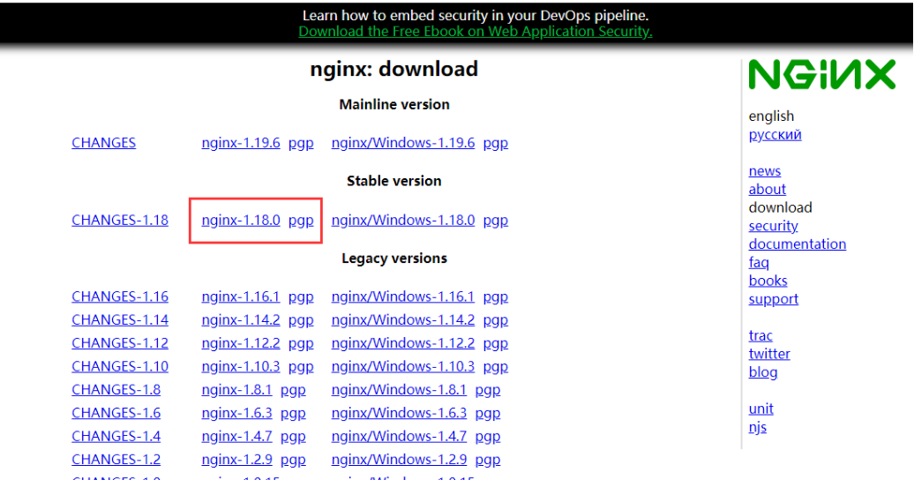Image resolution: width=914 pixels, height=480 pixels.
Task: Open the support page
Action: pos(774,299)
